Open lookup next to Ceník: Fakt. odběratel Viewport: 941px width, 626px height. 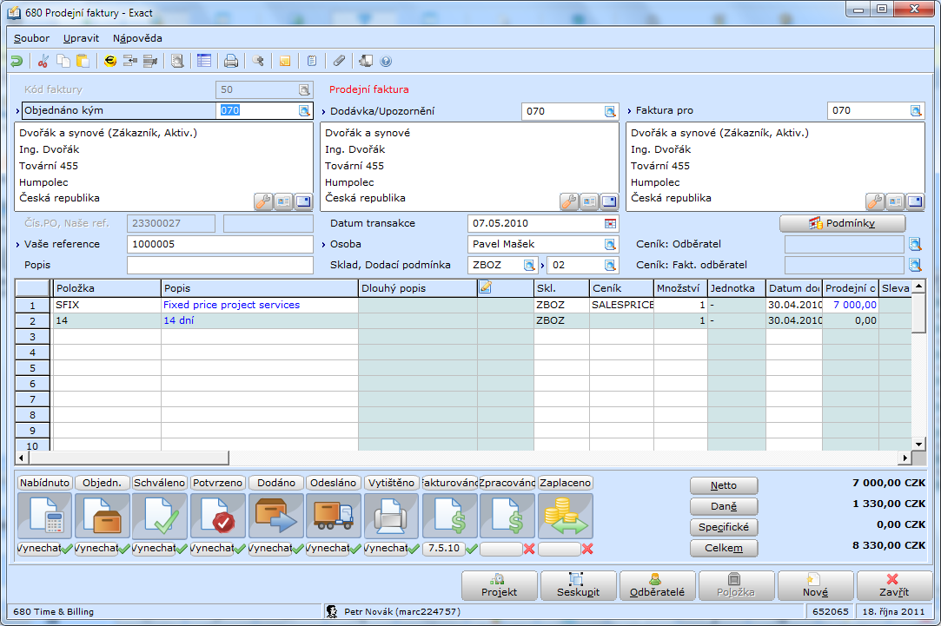pos(915,265)
